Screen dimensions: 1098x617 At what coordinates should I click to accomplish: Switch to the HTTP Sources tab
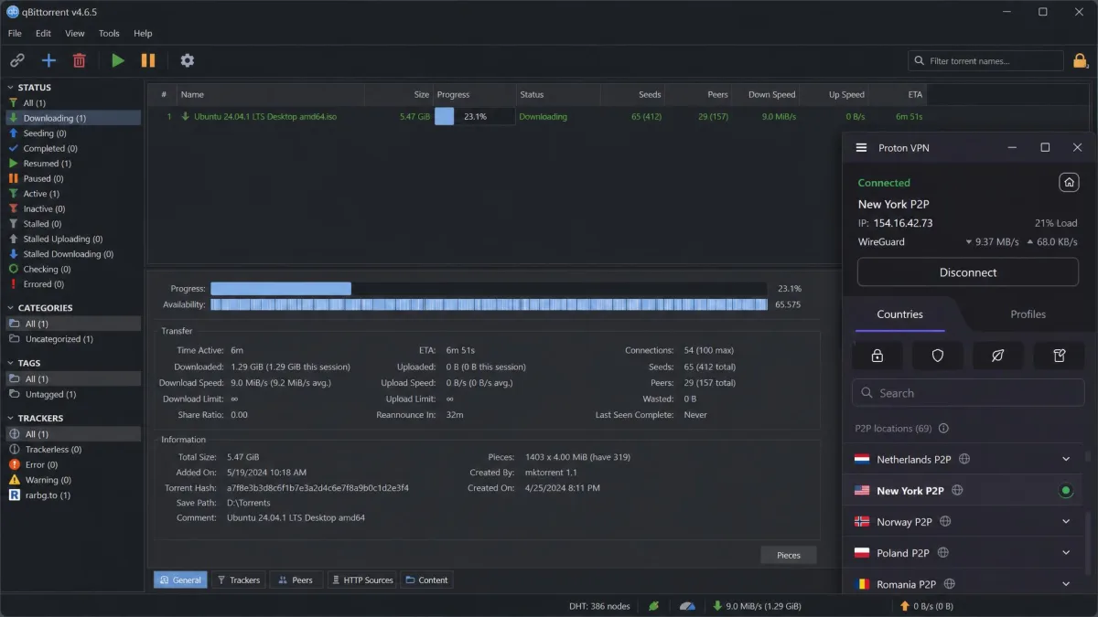click(x=361, y=580)
